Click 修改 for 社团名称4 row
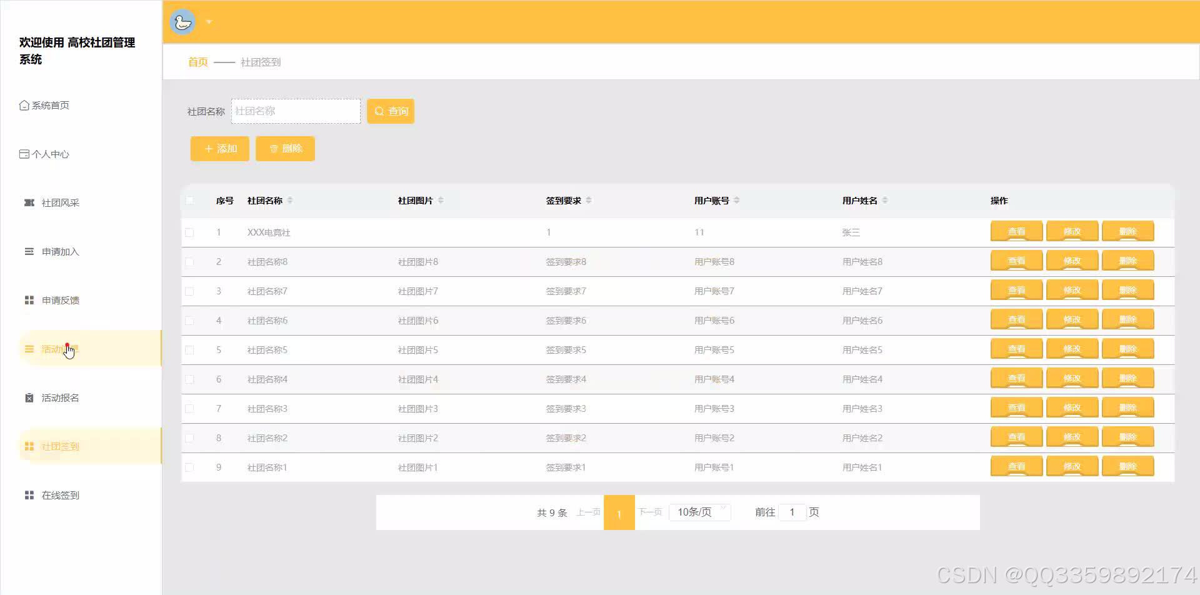Image resolution: width=1200 pixels, height=595 pixels. 1072,378
